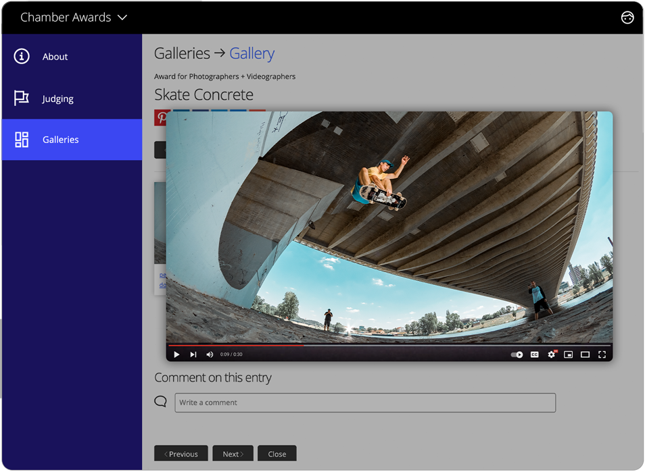Image resolution: width=645 pixels, height=472 pixels.
Task: Activate Miniplayer mode on the video
Action: coord(569,354)
